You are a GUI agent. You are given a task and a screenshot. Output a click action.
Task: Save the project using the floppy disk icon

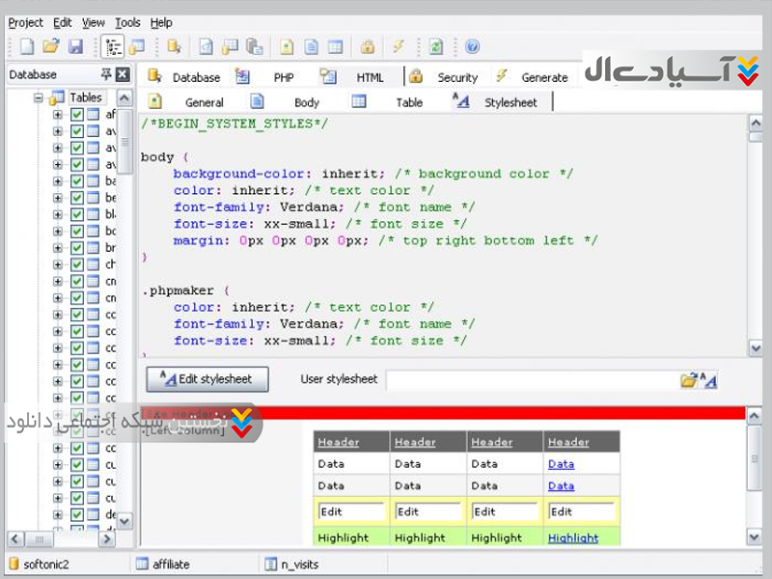click(x=75, y=46)
